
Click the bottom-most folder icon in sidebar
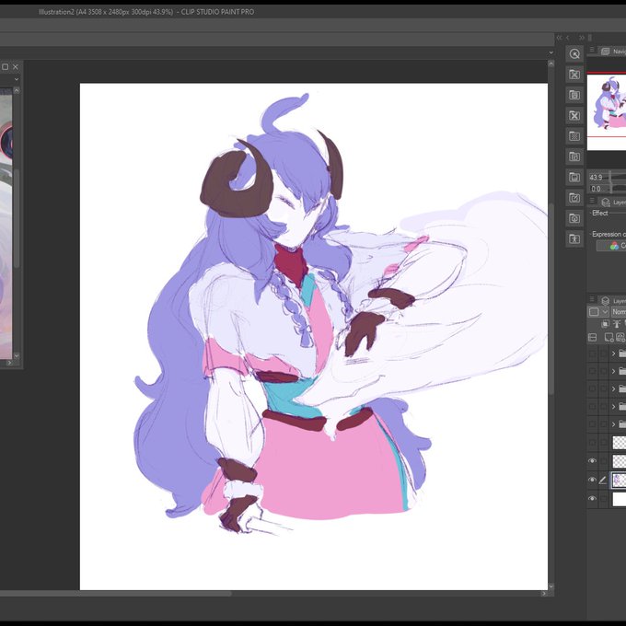tap(574, 239)
